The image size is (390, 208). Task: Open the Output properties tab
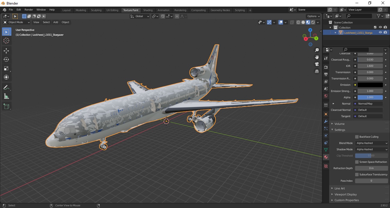point(326,74)
